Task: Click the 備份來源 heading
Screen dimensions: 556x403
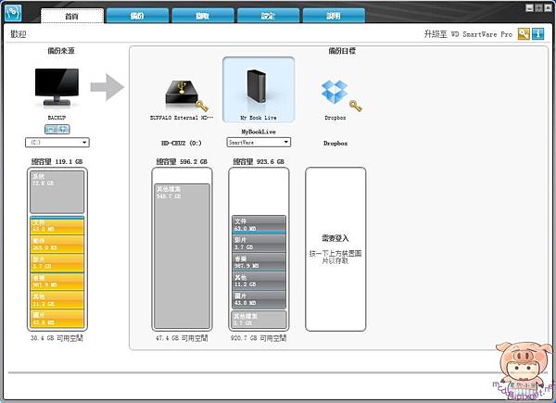Action: coord(61,51)
